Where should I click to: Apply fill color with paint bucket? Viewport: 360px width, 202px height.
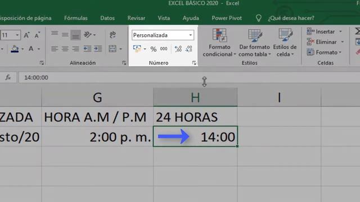click(15, 49)
